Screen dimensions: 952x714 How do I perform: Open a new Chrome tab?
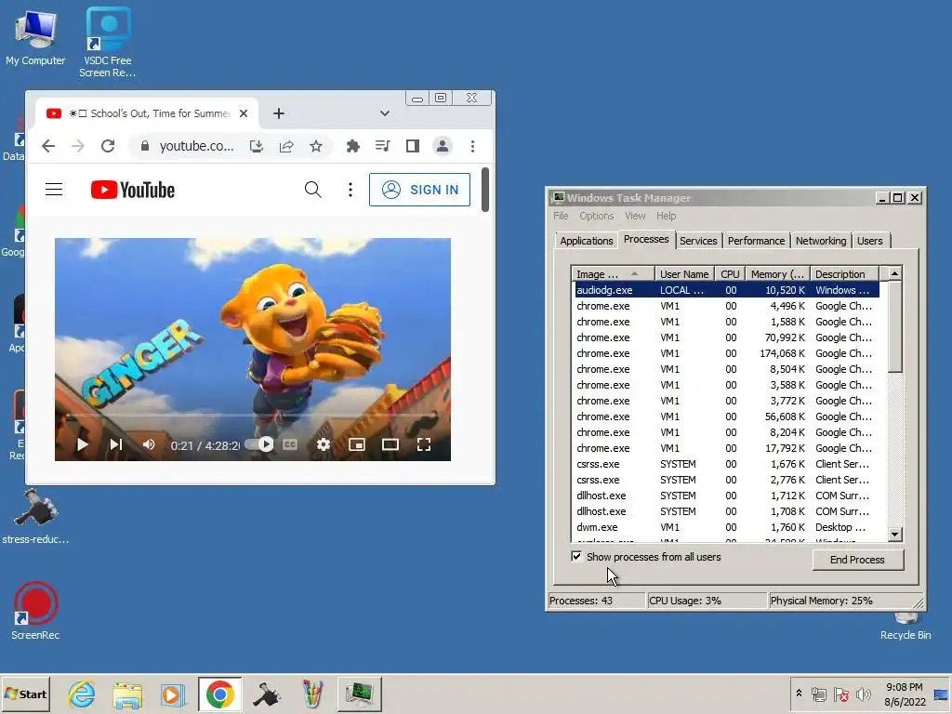(x=279, y=113)
